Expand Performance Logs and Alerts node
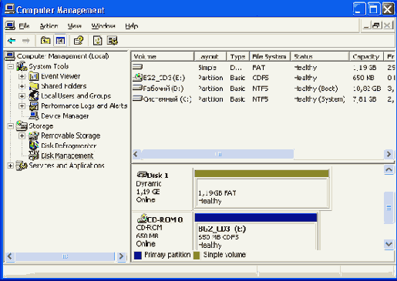 click(22, 105)
